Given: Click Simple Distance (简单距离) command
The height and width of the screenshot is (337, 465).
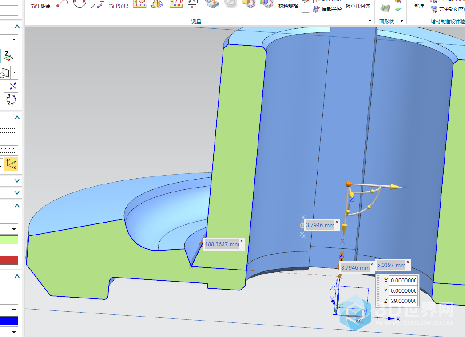Looking at the screenshot, I should (41, 6).
